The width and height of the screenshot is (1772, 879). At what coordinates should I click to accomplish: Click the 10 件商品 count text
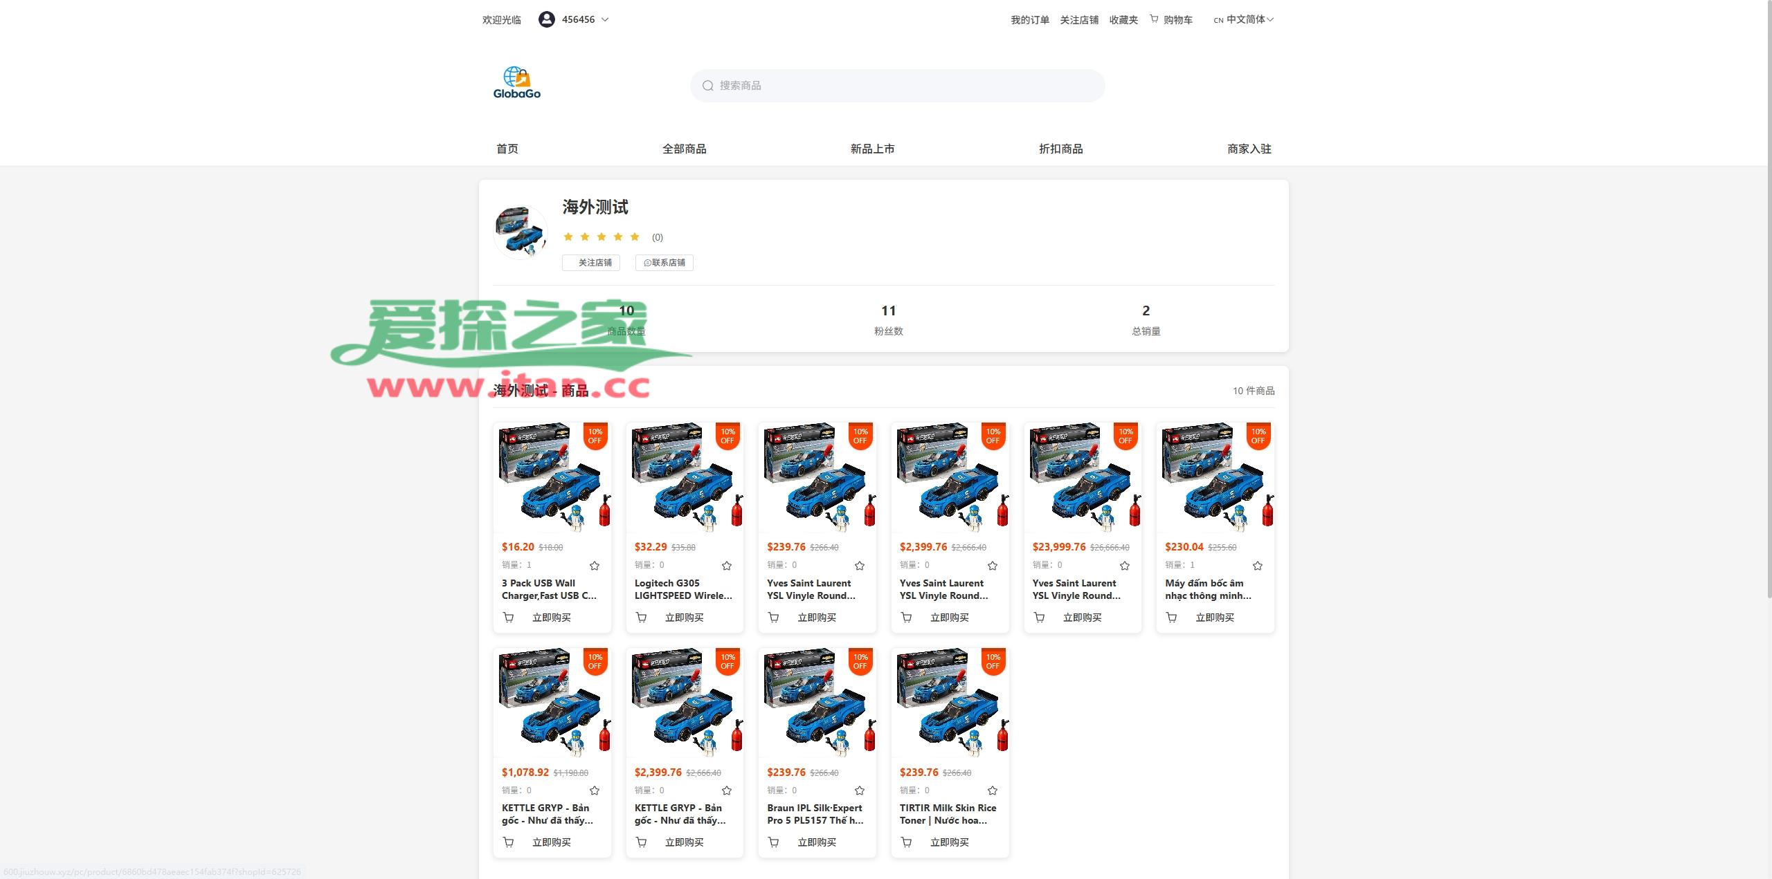[x=1254, y=391]
